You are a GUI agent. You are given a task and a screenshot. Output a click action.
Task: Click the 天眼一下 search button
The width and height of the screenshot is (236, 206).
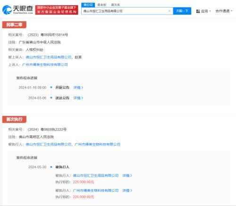click(182, 11)
